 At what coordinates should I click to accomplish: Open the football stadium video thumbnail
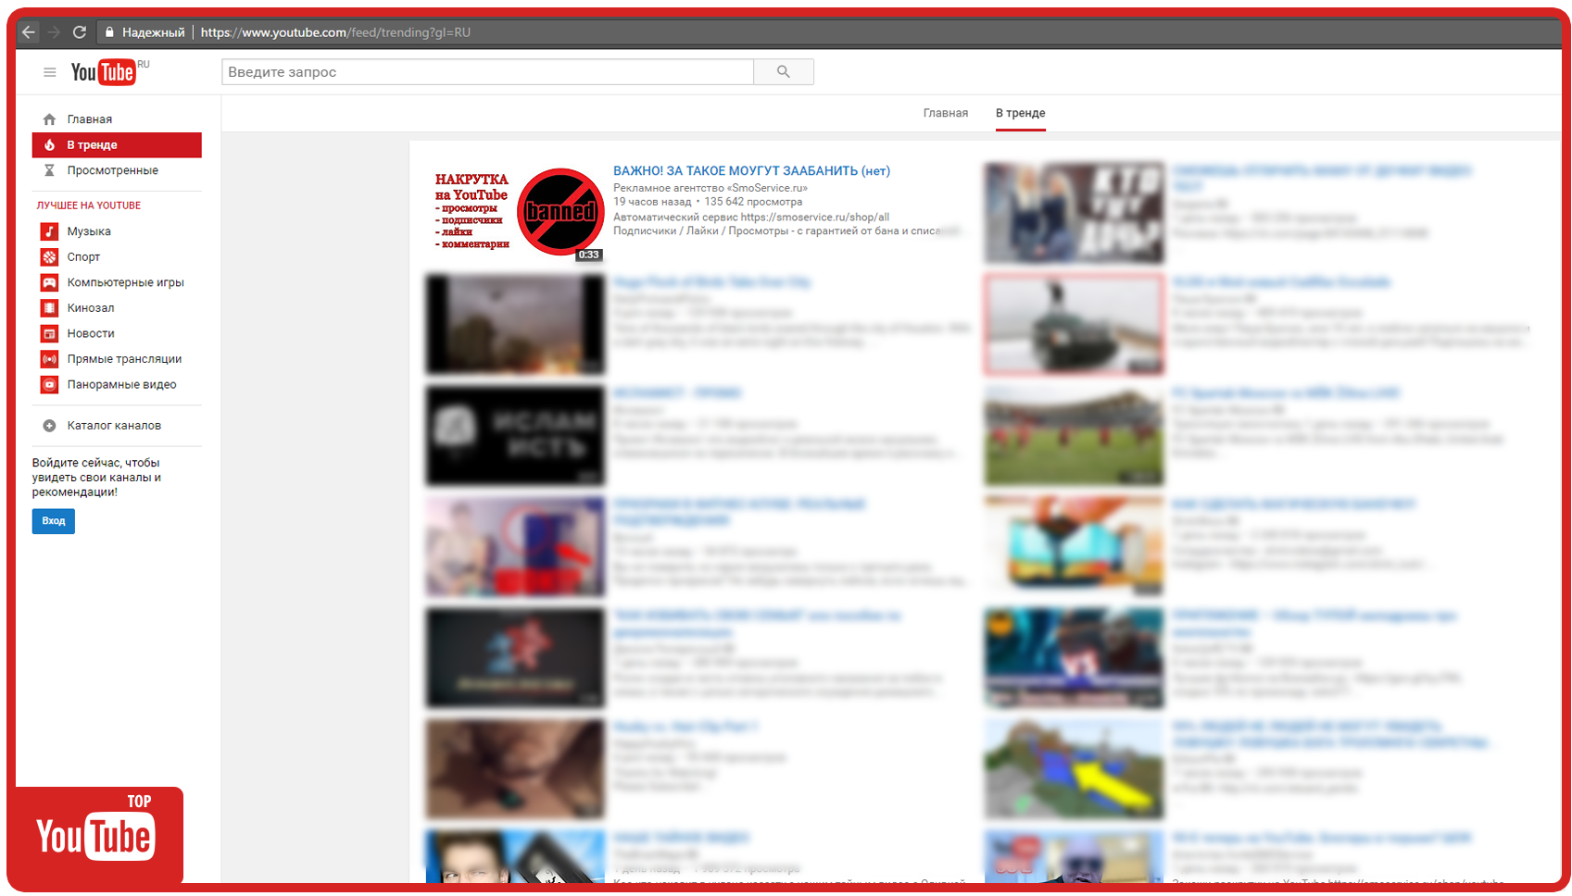pos(1075,436)
